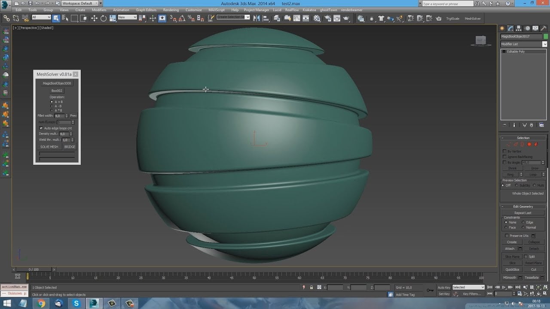Click the Polygon sub-object selection icon
550x309 pixels.
(x=529, y=144)
